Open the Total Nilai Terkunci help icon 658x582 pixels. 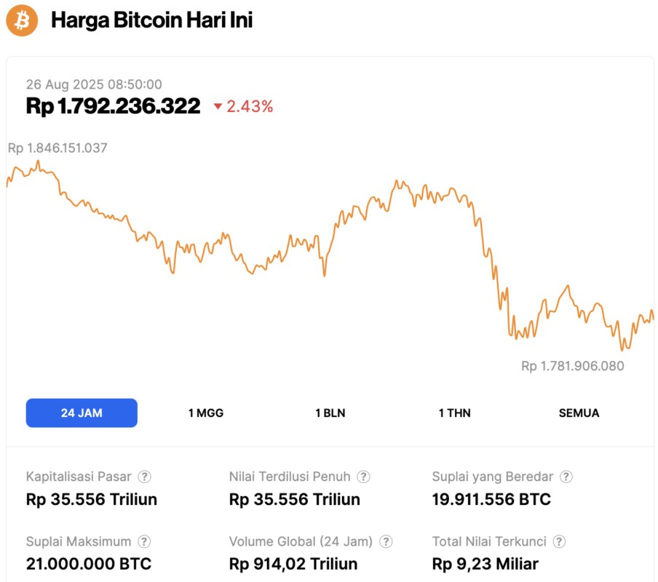pos(558,541)
